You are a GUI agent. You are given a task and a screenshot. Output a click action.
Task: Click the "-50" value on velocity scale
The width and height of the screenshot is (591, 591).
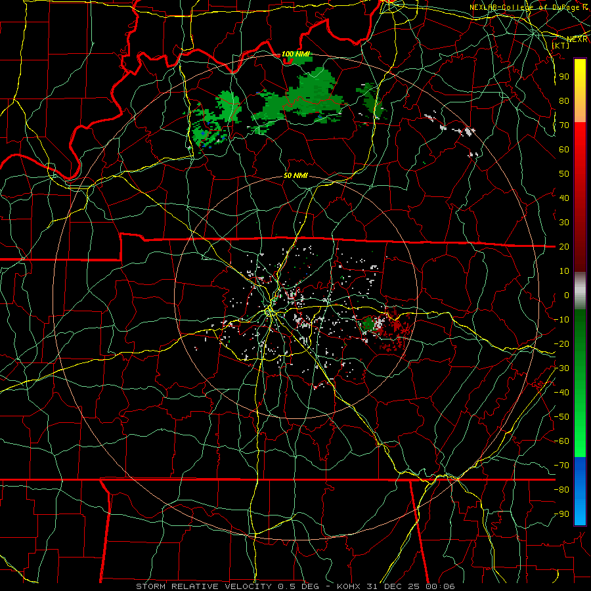coord(561,417)
